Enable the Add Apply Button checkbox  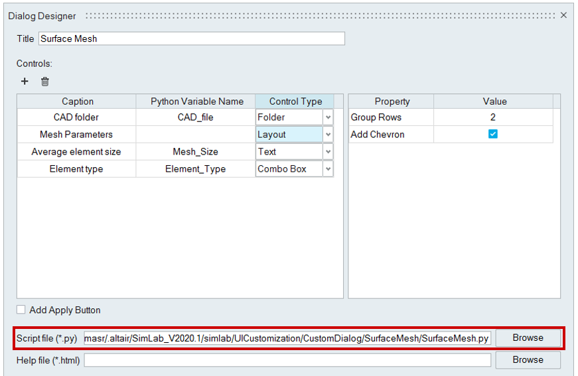22,310
